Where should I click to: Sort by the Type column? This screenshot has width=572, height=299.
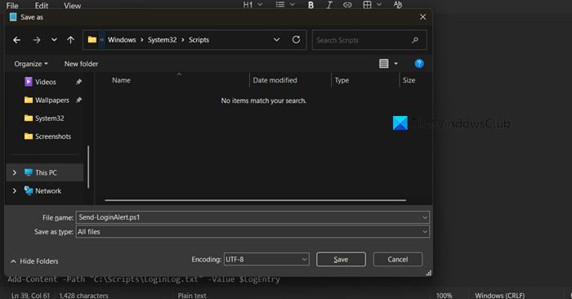tap(342, 80)
